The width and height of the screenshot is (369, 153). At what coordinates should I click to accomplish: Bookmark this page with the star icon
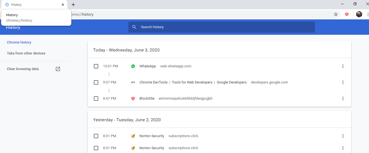tap(336, 14)
